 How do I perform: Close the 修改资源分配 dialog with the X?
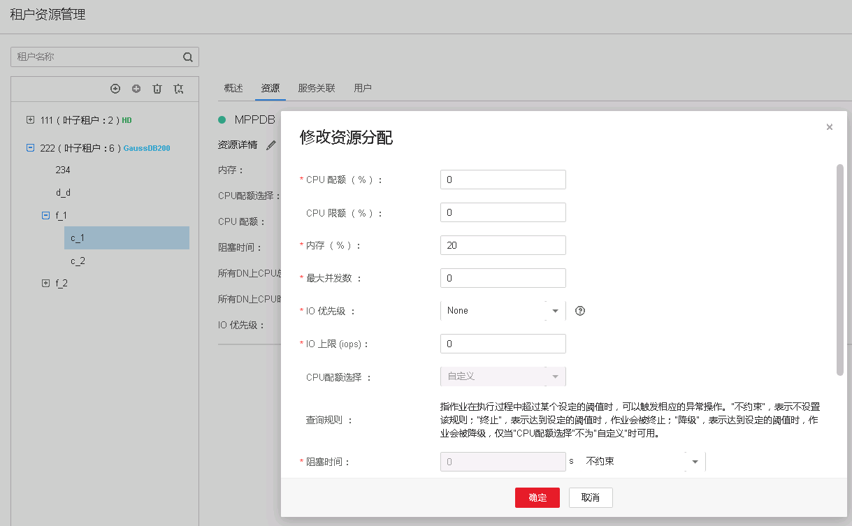coord(829,127)
